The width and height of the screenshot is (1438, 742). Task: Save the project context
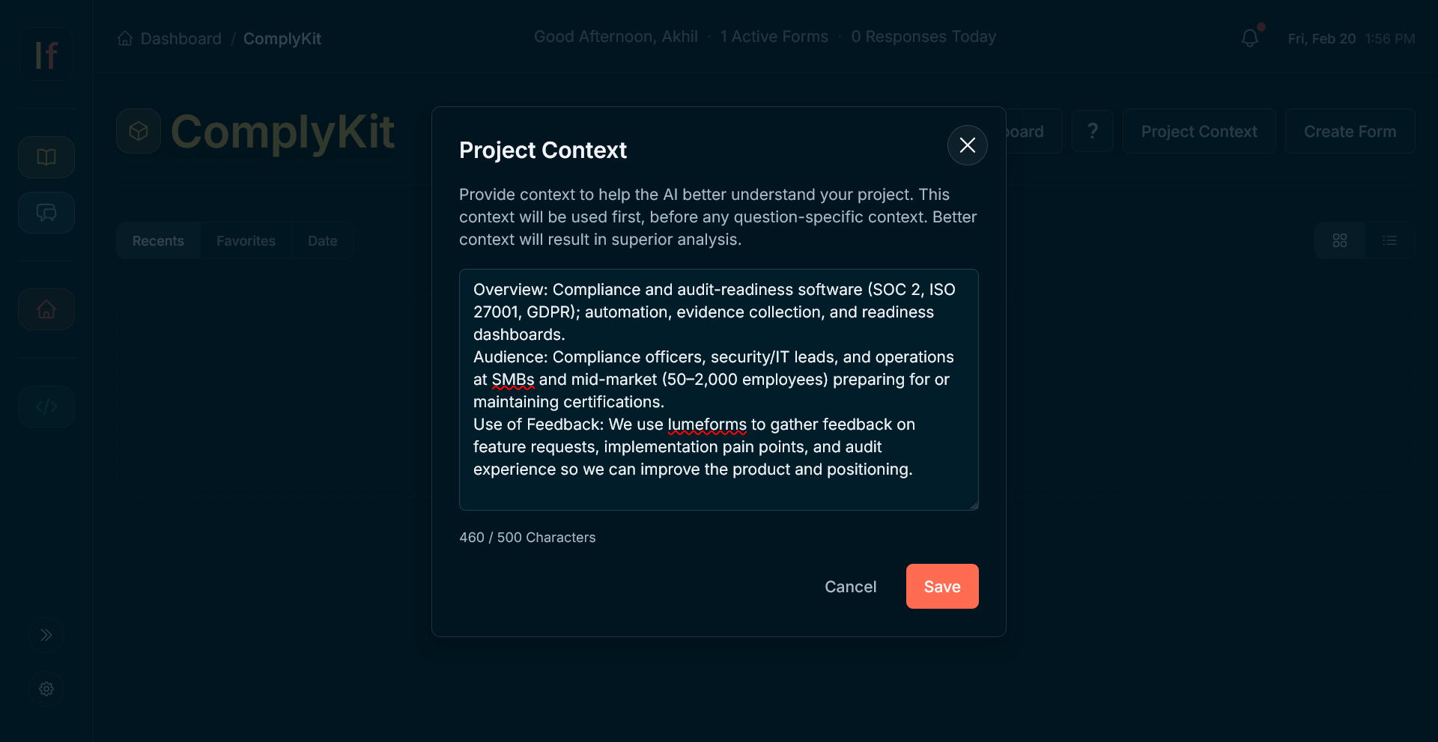click(x=941, y=586)
